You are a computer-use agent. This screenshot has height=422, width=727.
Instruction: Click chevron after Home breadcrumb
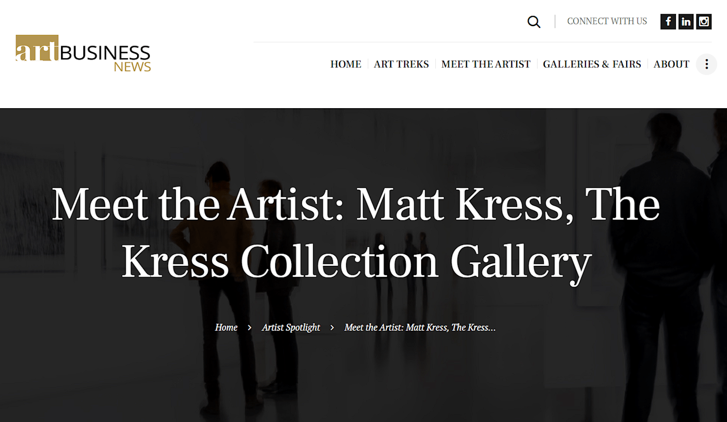click(250, 328)
